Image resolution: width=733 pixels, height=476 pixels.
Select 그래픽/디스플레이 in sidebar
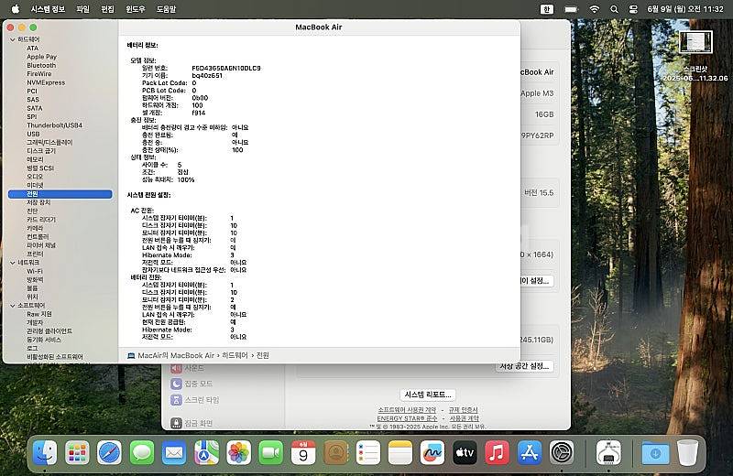click(x=49, y=143)
